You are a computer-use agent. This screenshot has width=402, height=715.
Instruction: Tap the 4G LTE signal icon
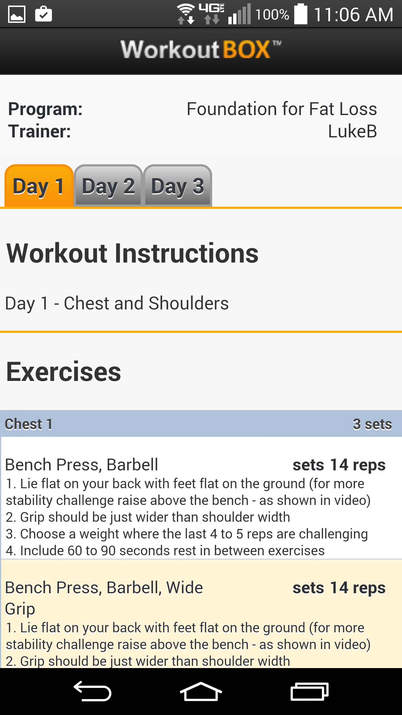(x=212, y=15)
